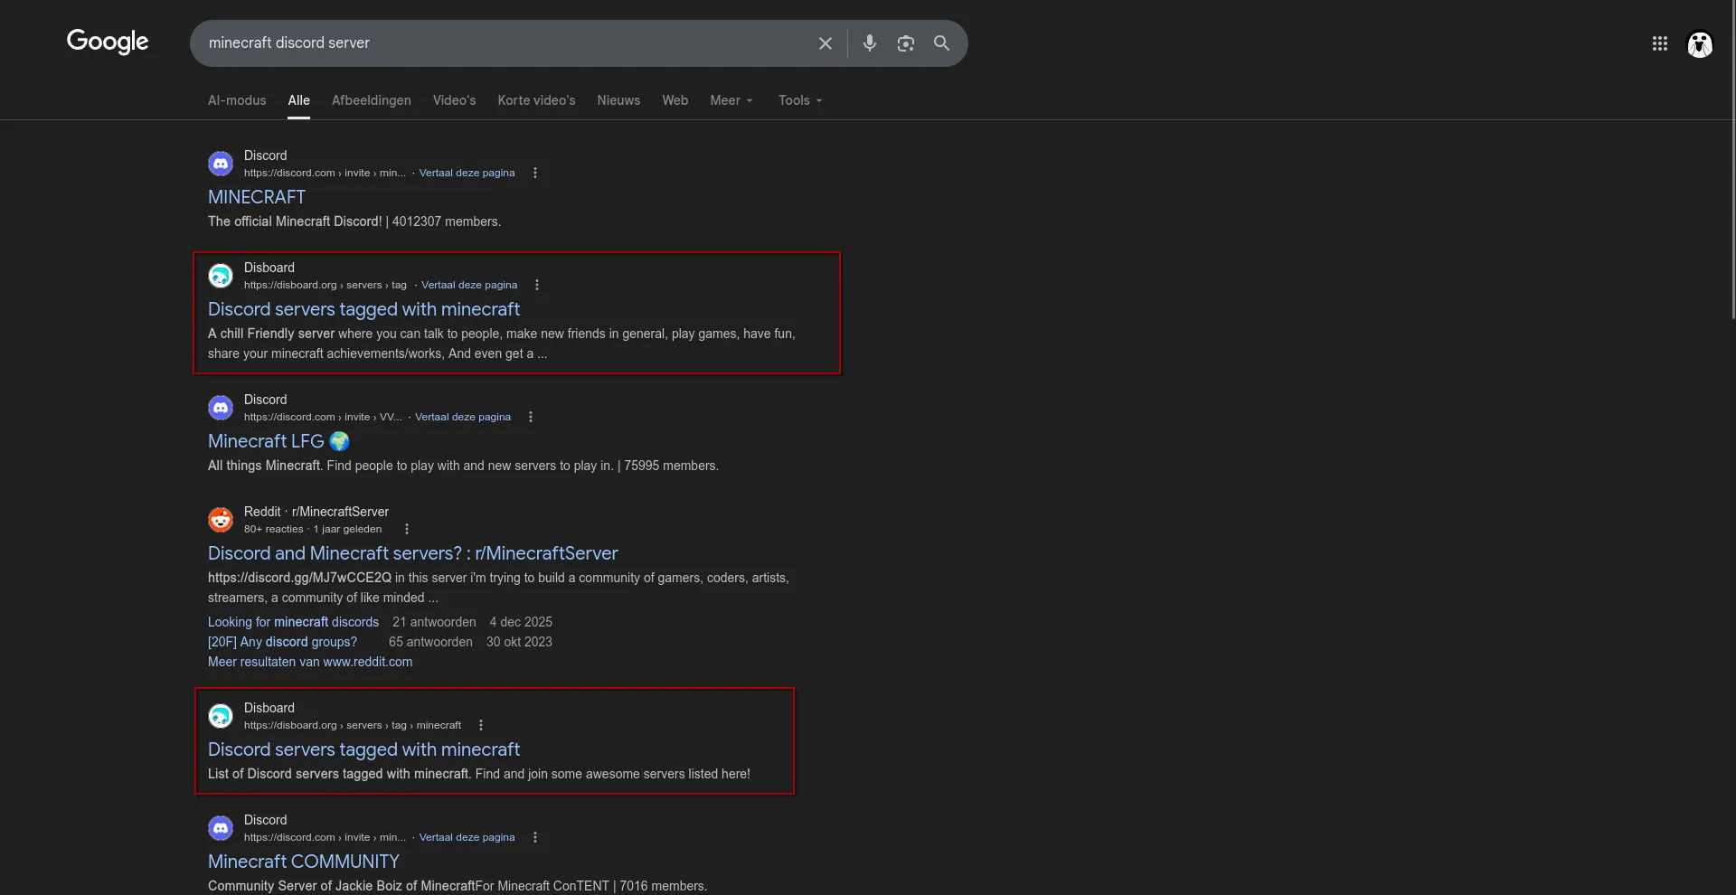The width and height of the screenshot is (1736, 895).
Task: Open options for the MINECRAFT Discord result
Action: click(x=534, y=173)
